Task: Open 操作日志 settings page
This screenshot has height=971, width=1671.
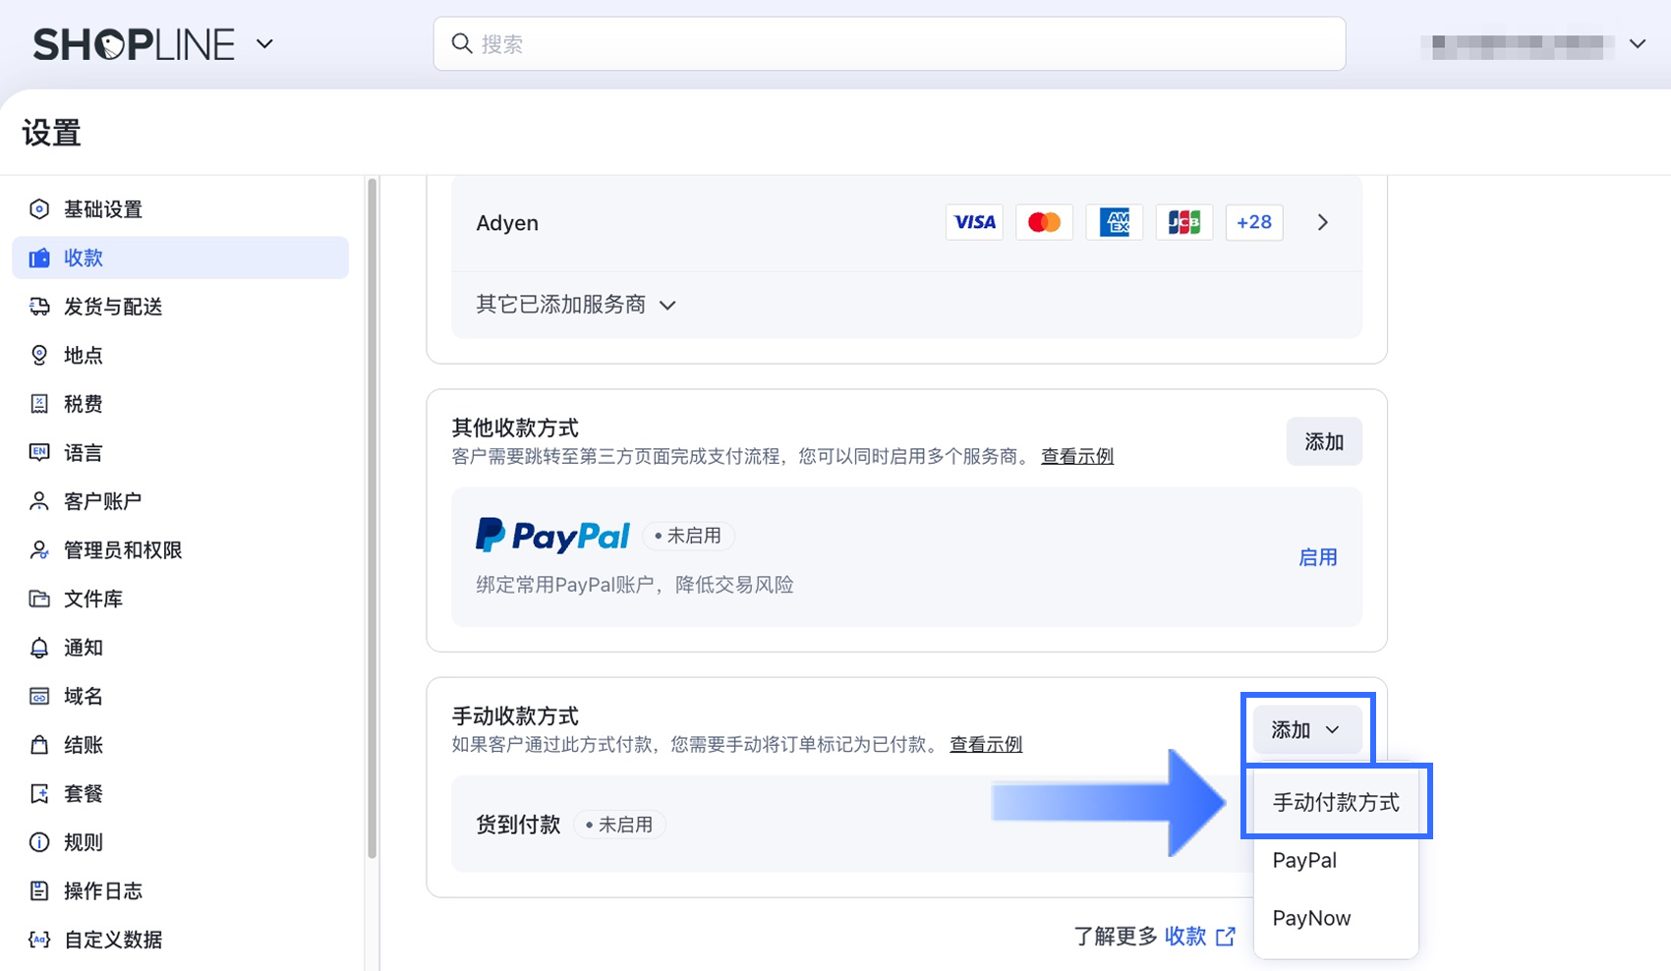Action: click(181, 891)
